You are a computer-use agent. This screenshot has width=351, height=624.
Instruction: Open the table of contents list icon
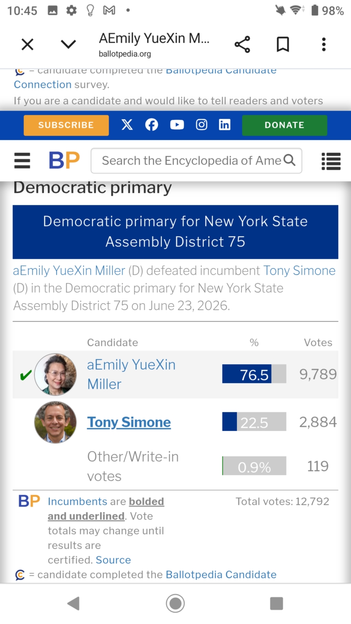(x=331, y=161)
